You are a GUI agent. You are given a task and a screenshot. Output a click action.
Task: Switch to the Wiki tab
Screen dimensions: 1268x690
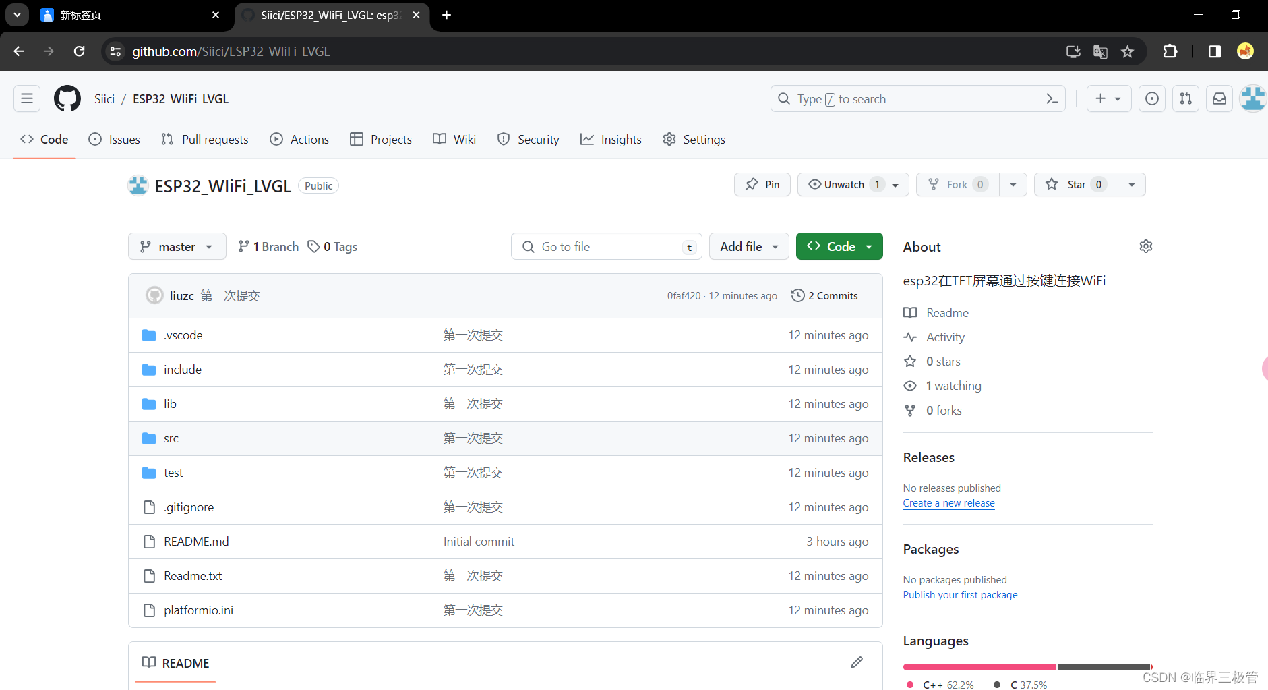pyautogui.click(x=454, y=139)
